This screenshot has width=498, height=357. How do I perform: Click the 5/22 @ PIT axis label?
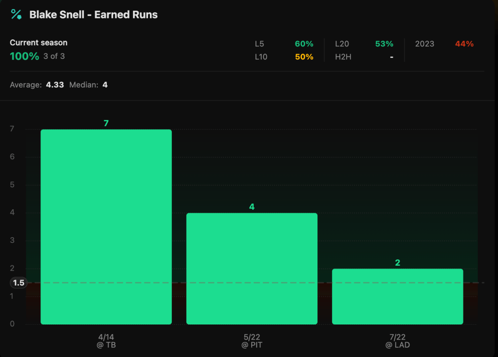click(x=252, y=341)
